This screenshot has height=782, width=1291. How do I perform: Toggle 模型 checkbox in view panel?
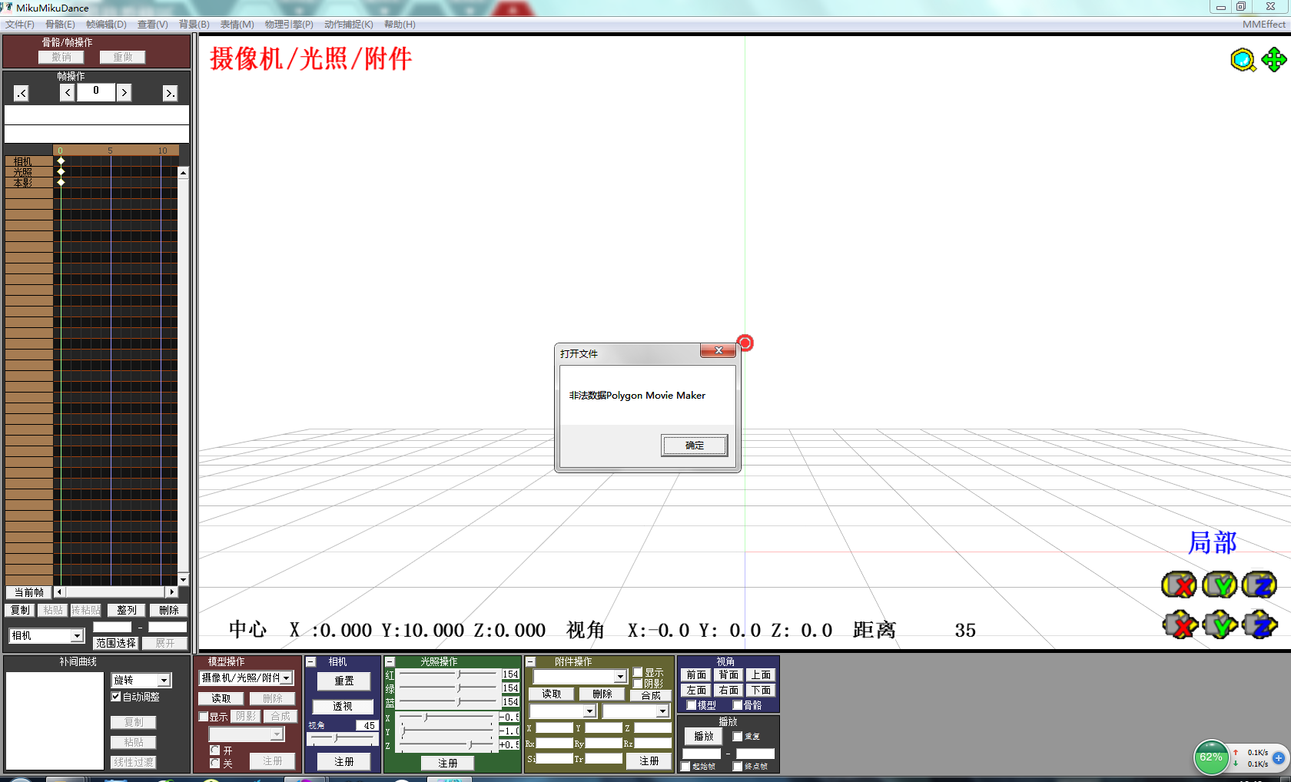pyautogui.click(x=692, y=704)
